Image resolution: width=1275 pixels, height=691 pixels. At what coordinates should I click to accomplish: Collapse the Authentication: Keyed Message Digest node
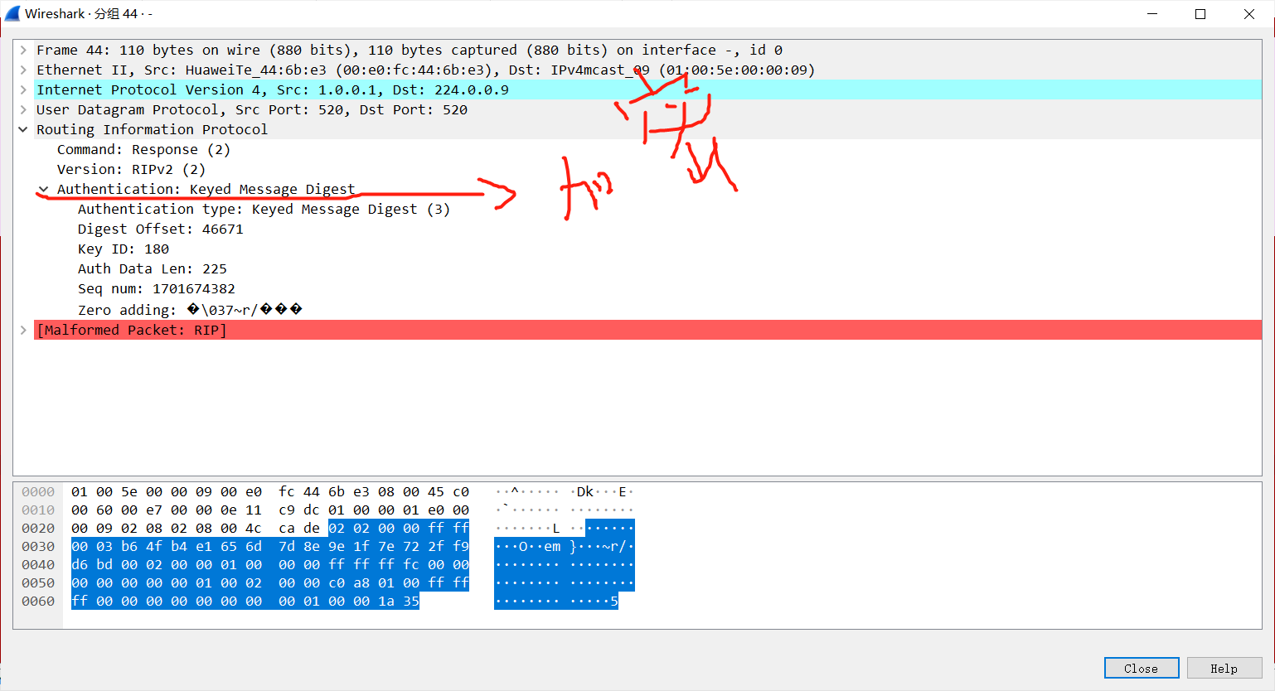(x=44, y=190)
